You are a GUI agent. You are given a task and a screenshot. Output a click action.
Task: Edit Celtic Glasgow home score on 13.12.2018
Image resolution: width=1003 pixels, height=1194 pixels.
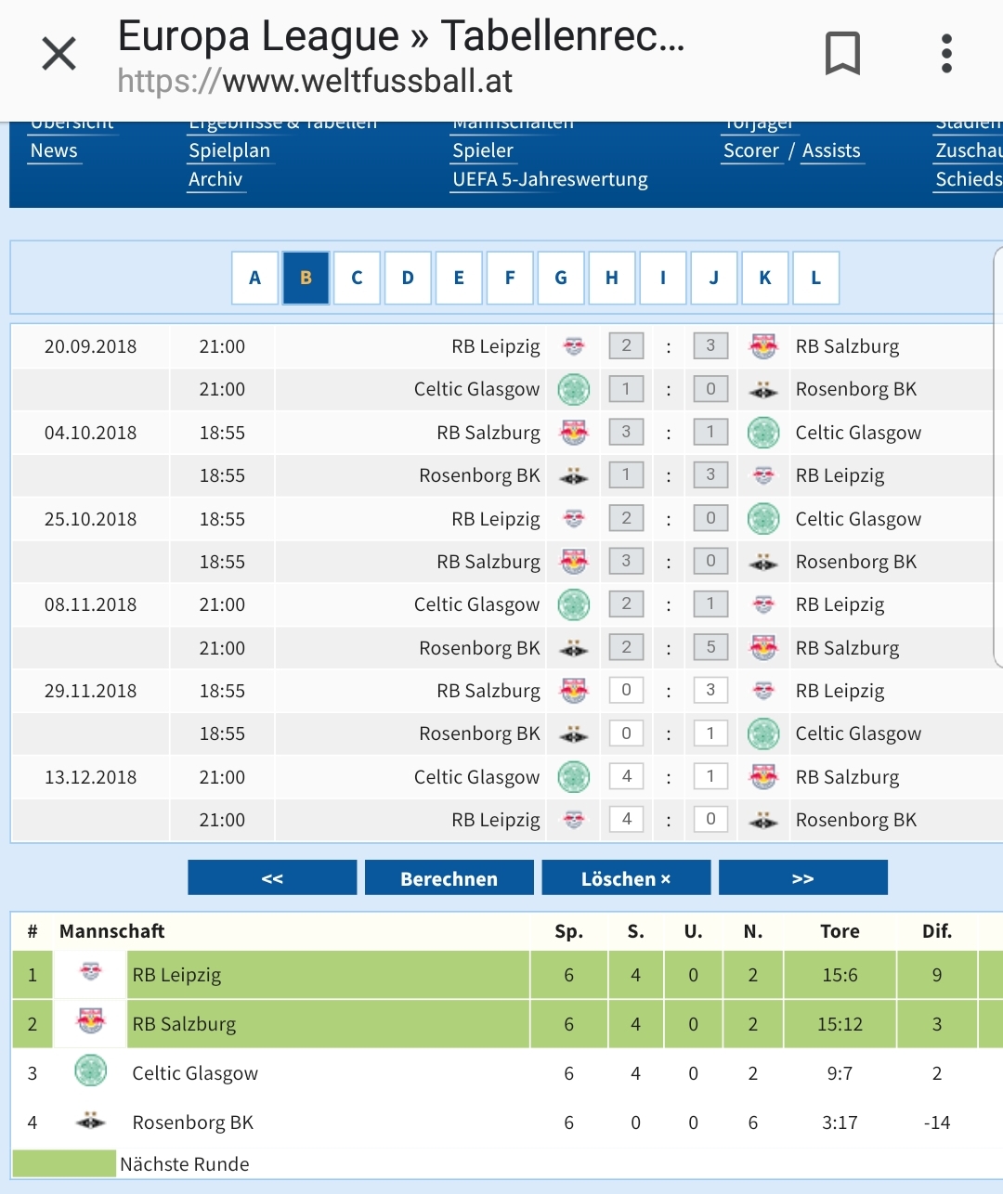[x=627, y=776]
